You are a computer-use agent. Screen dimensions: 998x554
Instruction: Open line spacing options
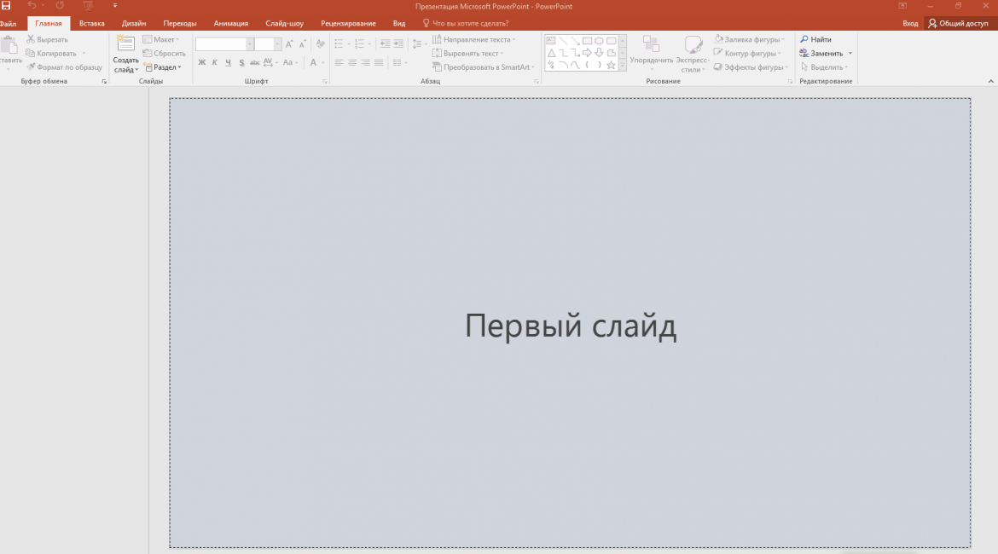point(419,43)
